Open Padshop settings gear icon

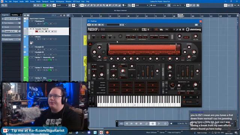point(183,29)
